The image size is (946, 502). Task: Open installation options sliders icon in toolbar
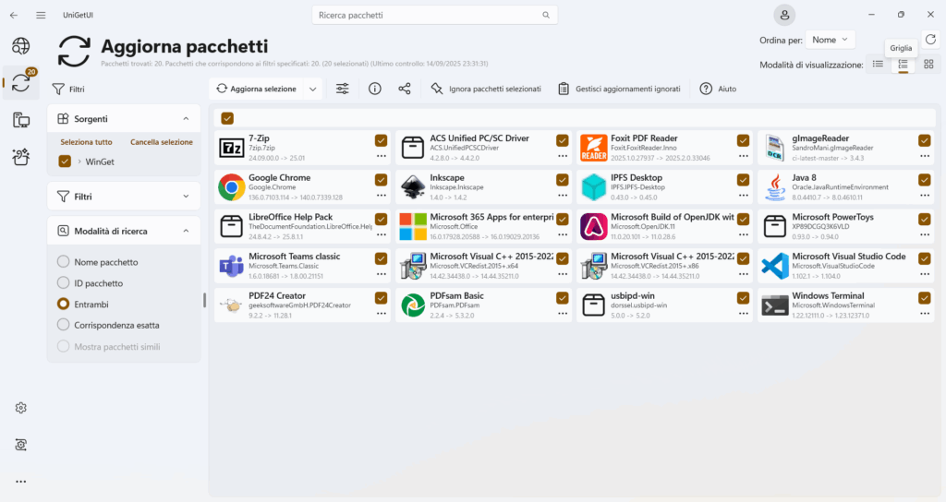(x=342, y=90)
